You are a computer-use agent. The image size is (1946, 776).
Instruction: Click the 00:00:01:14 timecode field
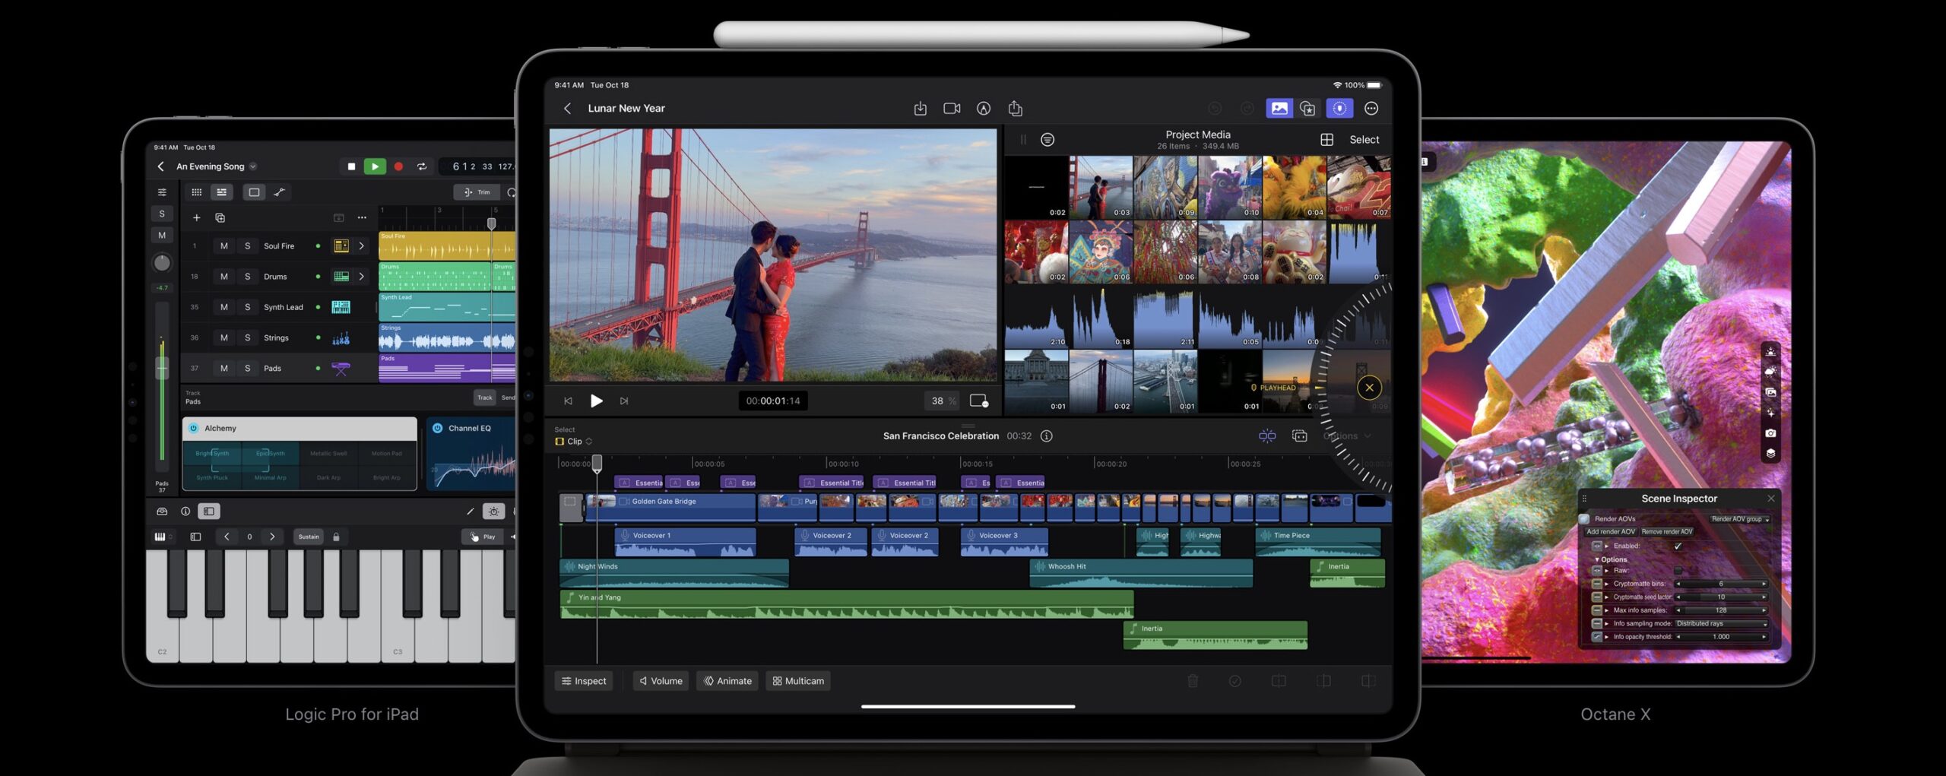(x=773, y=401)
